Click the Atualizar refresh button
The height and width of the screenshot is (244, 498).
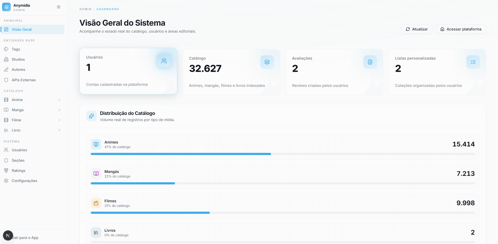click(417, 29)
